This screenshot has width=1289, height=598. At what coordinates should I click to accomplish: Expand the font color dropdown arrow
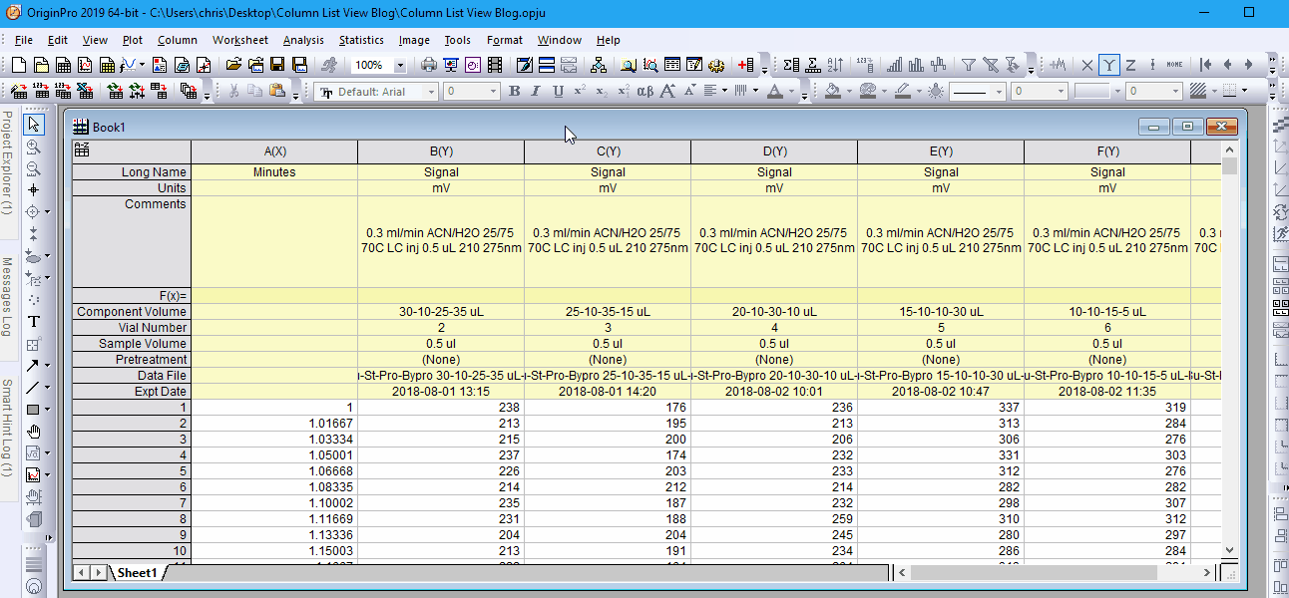[792, 91]
